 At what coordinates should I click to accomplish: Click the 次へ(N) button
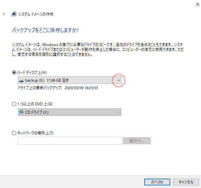tap(157, 182)
